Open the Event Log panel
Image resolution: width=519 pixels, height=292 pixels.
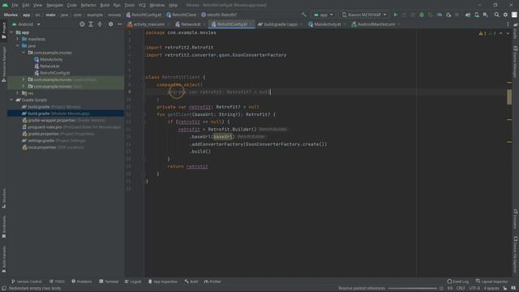(x=457, y=281)
